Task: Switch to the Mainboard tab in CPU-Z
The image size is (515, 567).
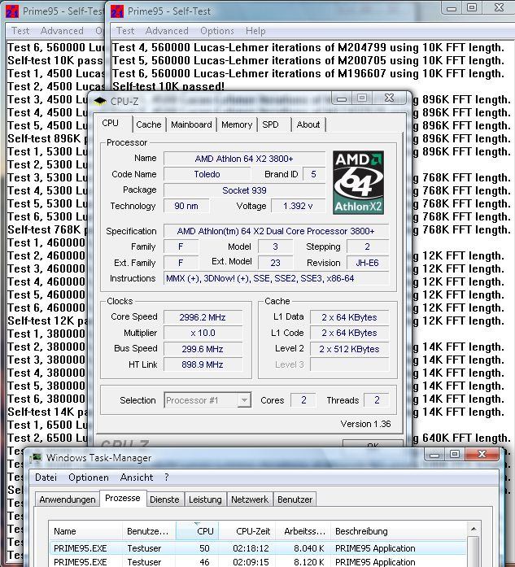Action: [x=191, y=124]
